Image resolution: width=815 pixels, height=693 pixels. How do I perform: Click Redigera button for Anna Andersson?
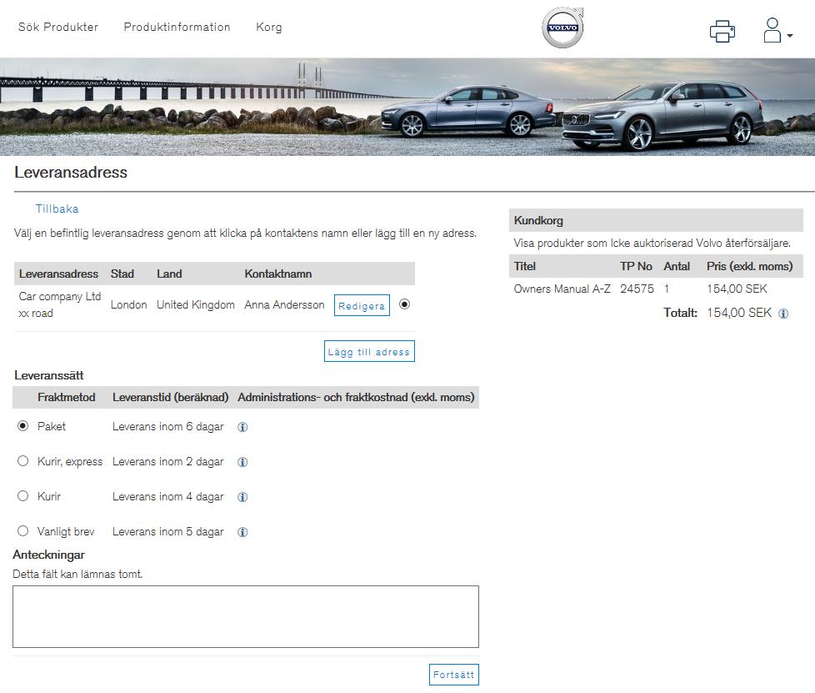pos(362,305)
